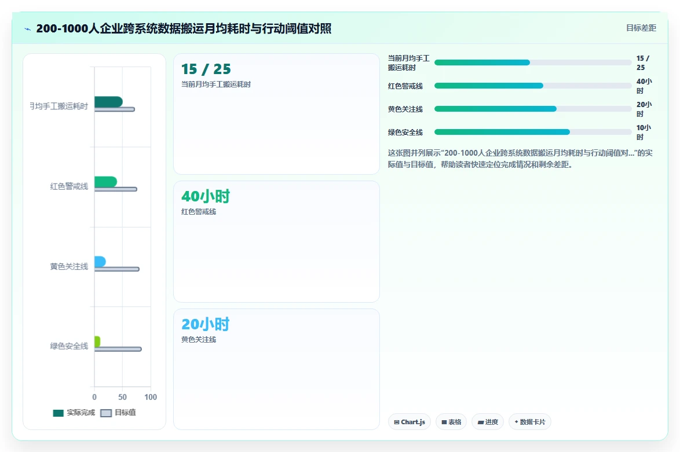
Task: Click the gray target bar for 绿色安全线
Action: [x=118, y=349]
